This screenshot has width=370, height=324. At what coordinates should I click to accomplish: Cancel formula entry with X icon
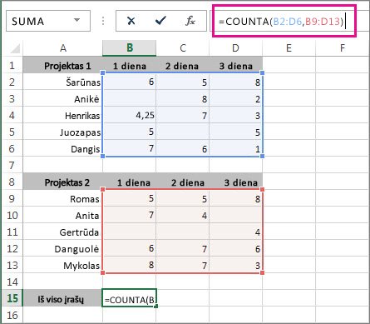(x=131, y=21)
